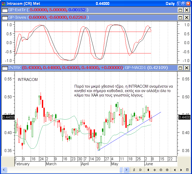Zoom in with the plus magnifier icon
The height and width of the screenshot is (174, 192).
(x=167, y=170)
